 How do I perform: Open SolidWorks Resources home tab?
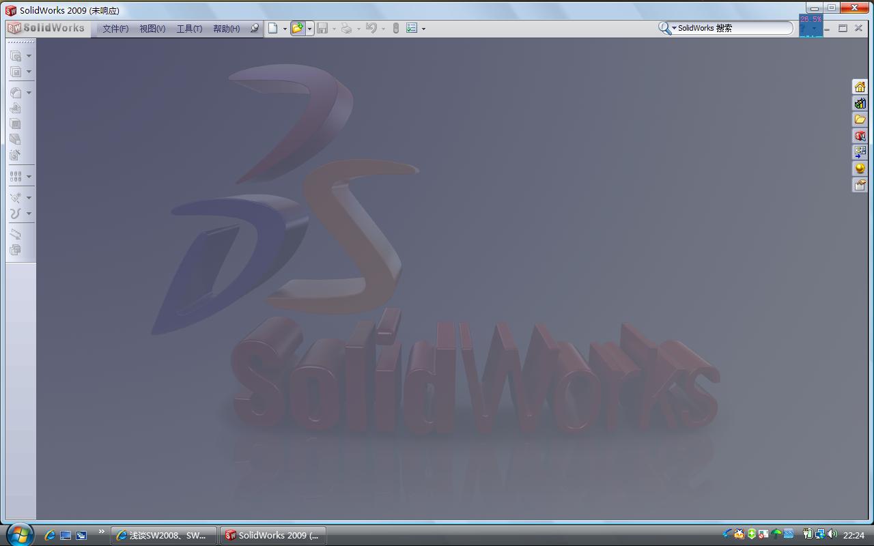click(860, 87)
